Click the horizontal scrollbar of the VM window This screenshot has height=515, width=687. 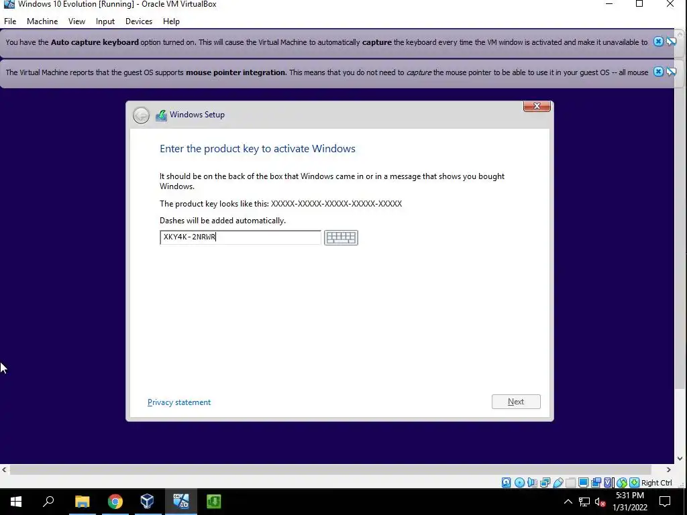pos(330,469)
